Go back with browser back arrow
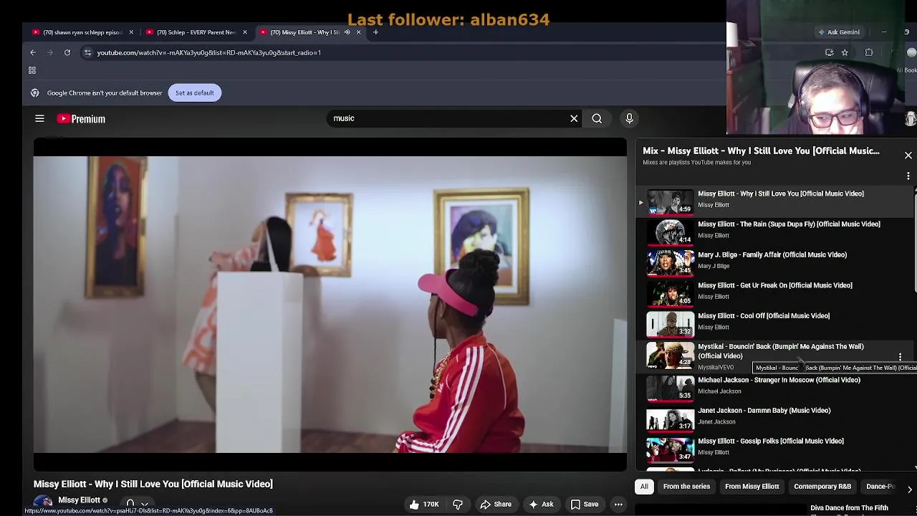The height and width of the screenshot is (516, 917). [x=33, y=52]
